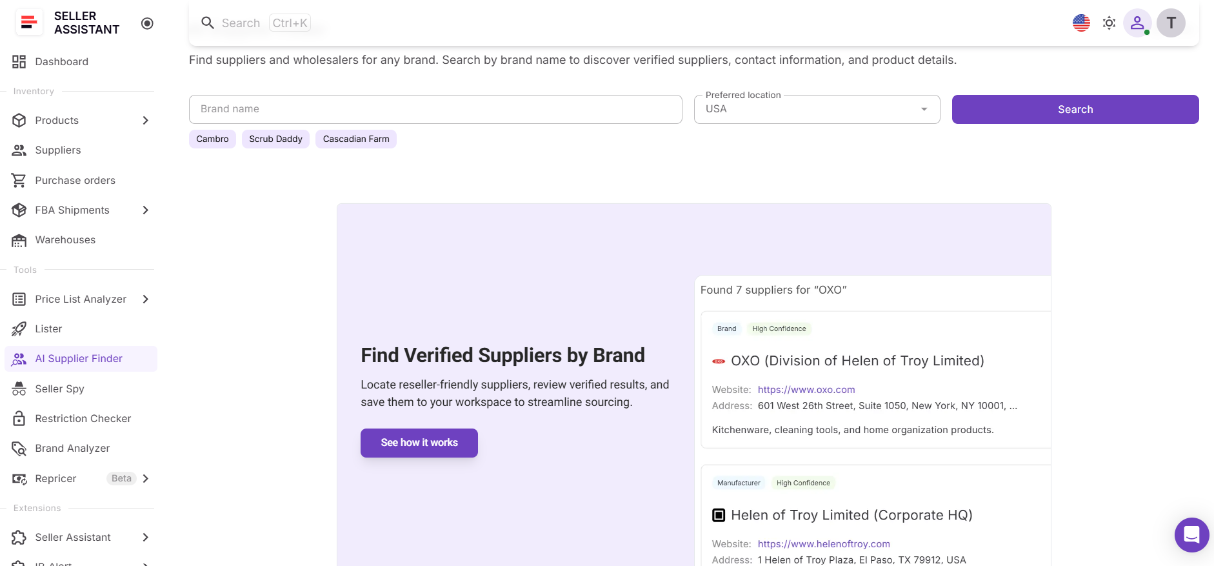Focus the Brand name input field
Image resolution: width=1214 pixels, height=566 pixels.
coord(435,109)
